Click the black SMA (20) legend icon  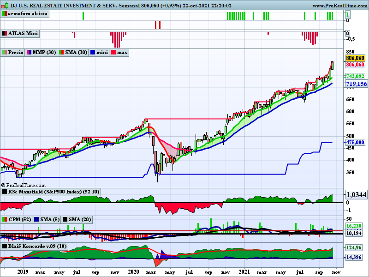pyautogui.click(x=65, y=220)
